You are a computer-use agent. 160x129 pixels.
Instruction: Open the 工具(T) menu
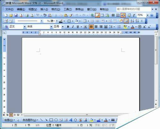coord(68,9)
